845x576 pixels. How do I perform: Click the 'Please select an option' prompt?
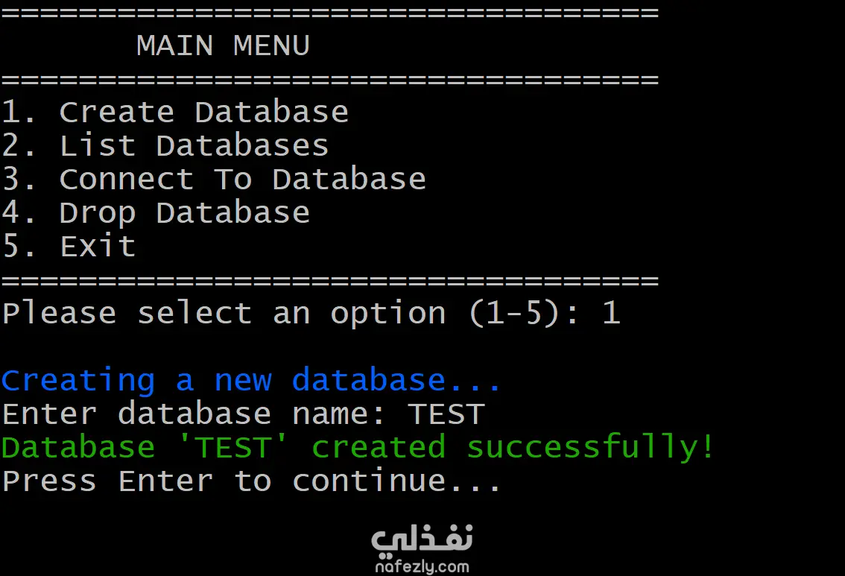[x=224, y=313]
